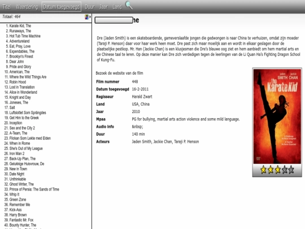Select Knight and Day
The height and width of the screenshot is (229, 305).
20,97
